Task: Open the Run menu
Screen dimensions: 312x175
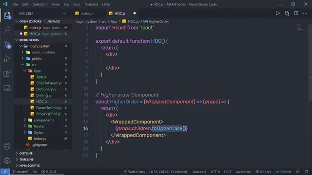Action: click(77, 4)
